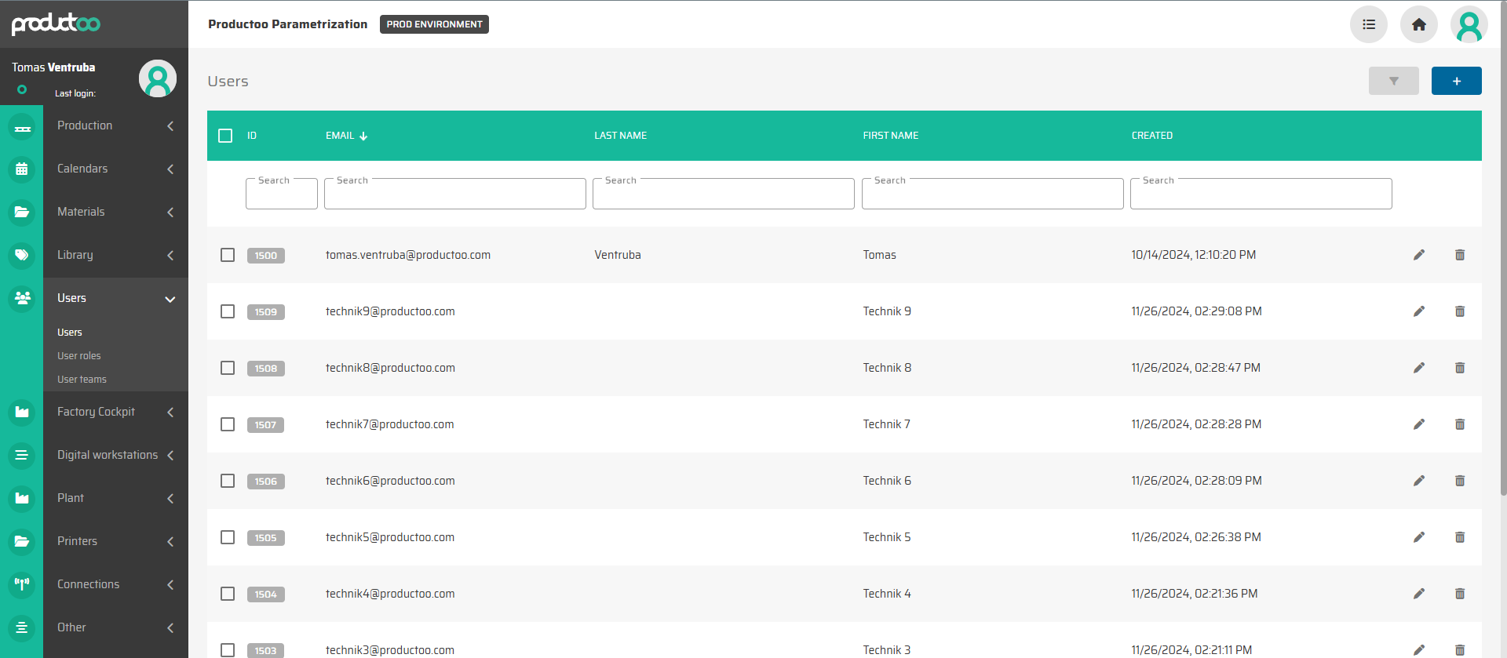The width and height of the screenshot is (1507, 658).
Task: Toggle the select-all checkbox in table header
Action: pos(225,136)
